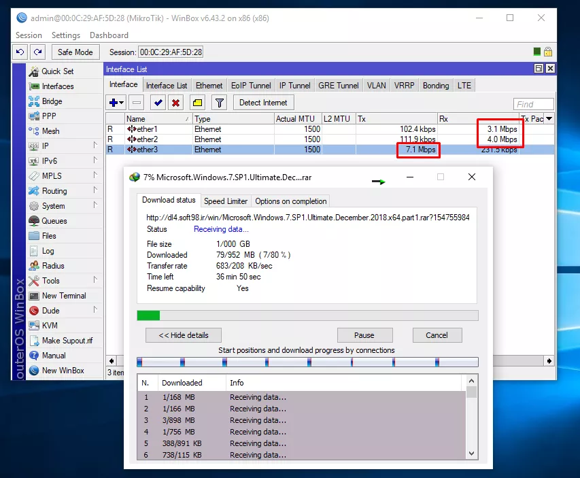Click Hide details in download dialog

pos(184,335)
